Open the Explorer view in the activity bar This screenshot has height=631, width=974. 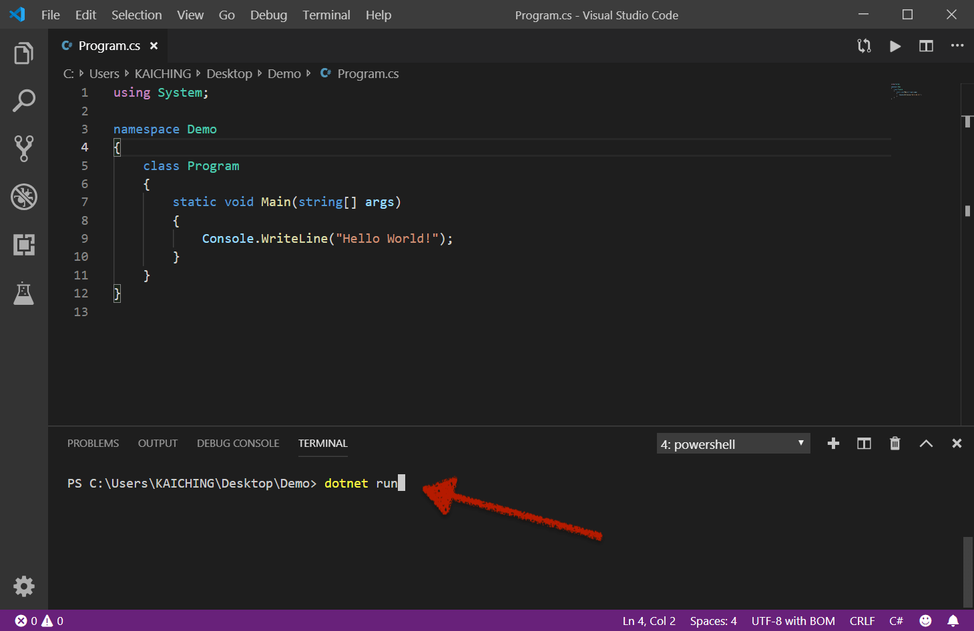[24, 53]
